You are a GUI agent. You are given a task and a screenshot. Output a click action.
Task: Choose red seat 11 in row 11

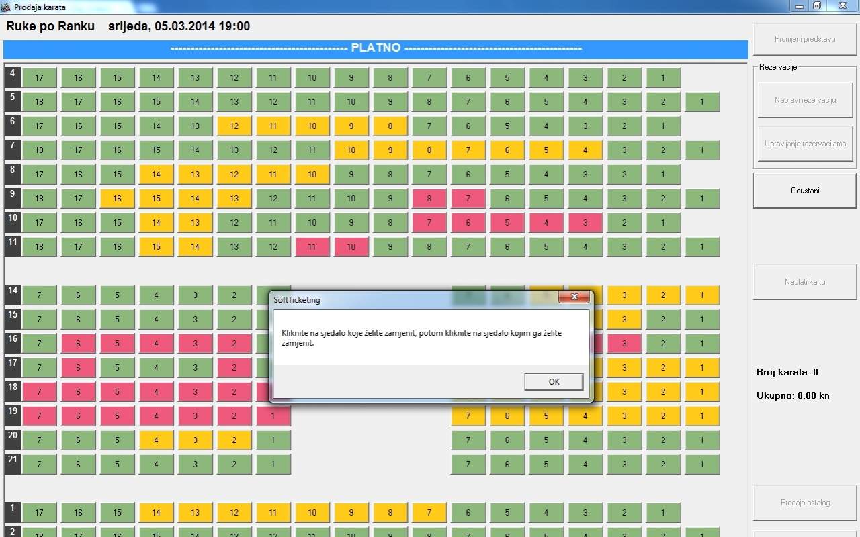tap(312, 247)
